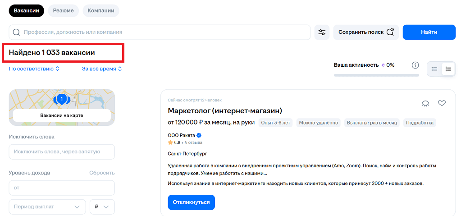
Task: Switch to detailed list view
Action: click(448, 69)
